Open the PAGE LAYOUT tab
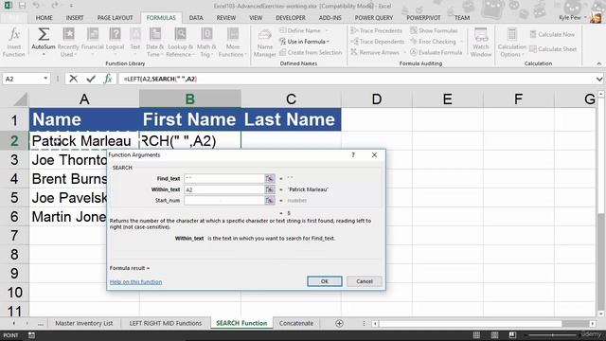The width and height of the screenshot is (606, 341). coord(115,18)
